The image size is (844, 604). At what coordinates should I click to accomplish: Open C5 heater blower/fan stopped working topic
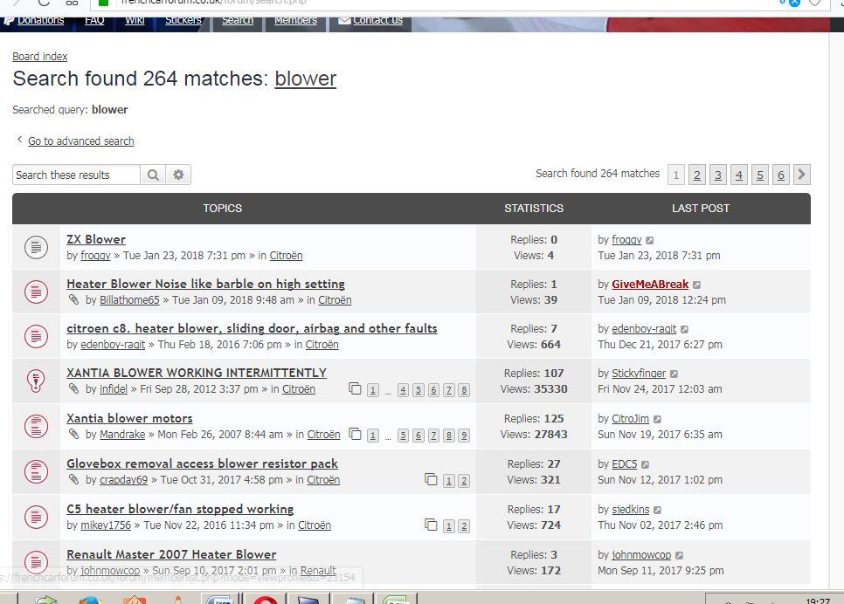click(x=180, y=509)
